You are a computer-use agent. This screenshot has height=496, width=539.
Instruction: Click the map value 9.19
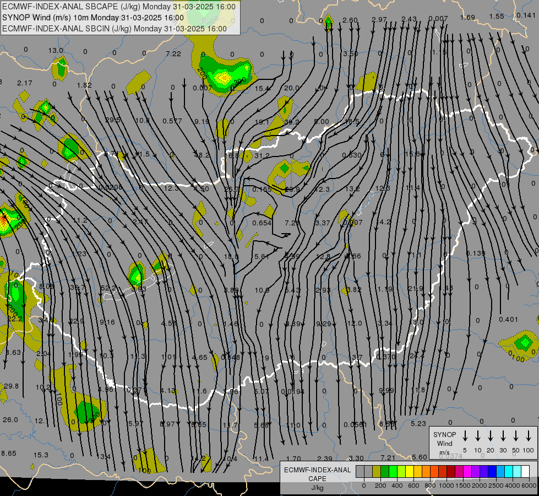[x=202, y=121]
